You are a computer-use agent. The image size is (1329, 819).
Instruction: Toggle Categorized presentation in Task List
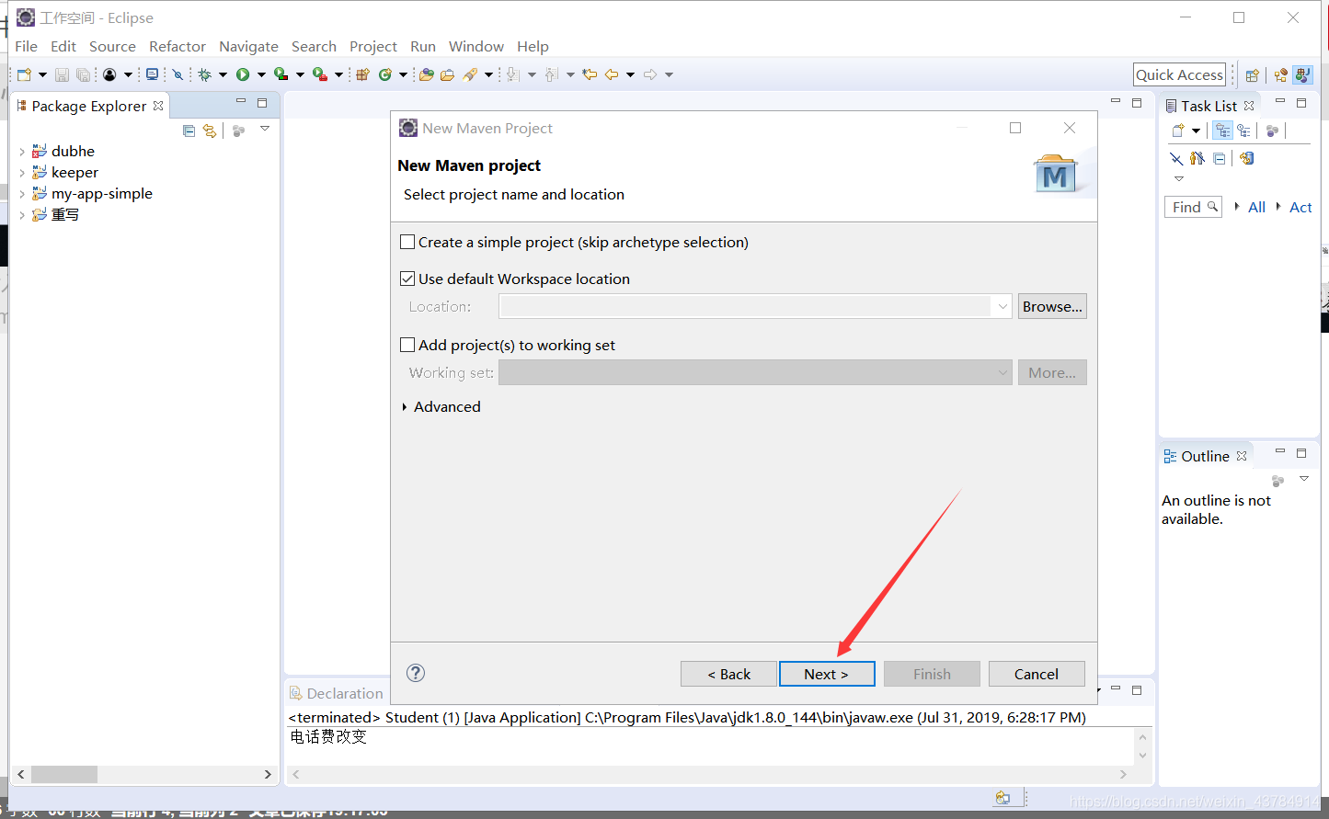(x=1222, y=131)
